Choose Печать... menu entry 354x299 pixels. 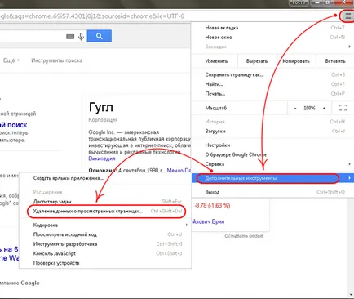(273, 94)
